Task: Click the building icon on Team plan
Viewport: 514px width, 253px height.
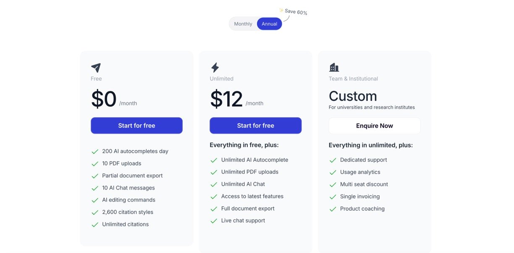Action: [334, 67]
